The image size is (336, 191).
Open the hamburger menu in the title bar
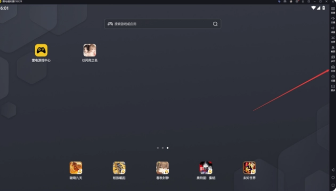(303, 2)
